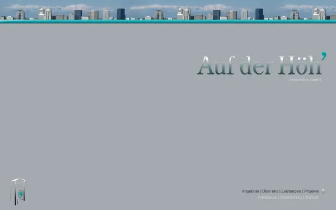
Task: Open the Impressum link
Action: pos(267,197)
